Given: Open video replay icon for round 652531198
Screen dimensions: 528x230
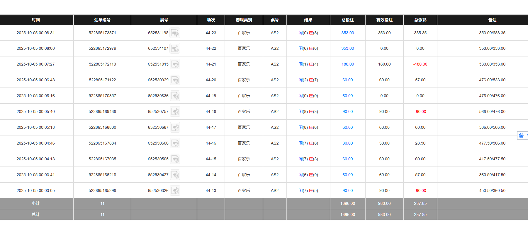Looking at the screenshot, I should pyautogui.click(x=175, y=33).
